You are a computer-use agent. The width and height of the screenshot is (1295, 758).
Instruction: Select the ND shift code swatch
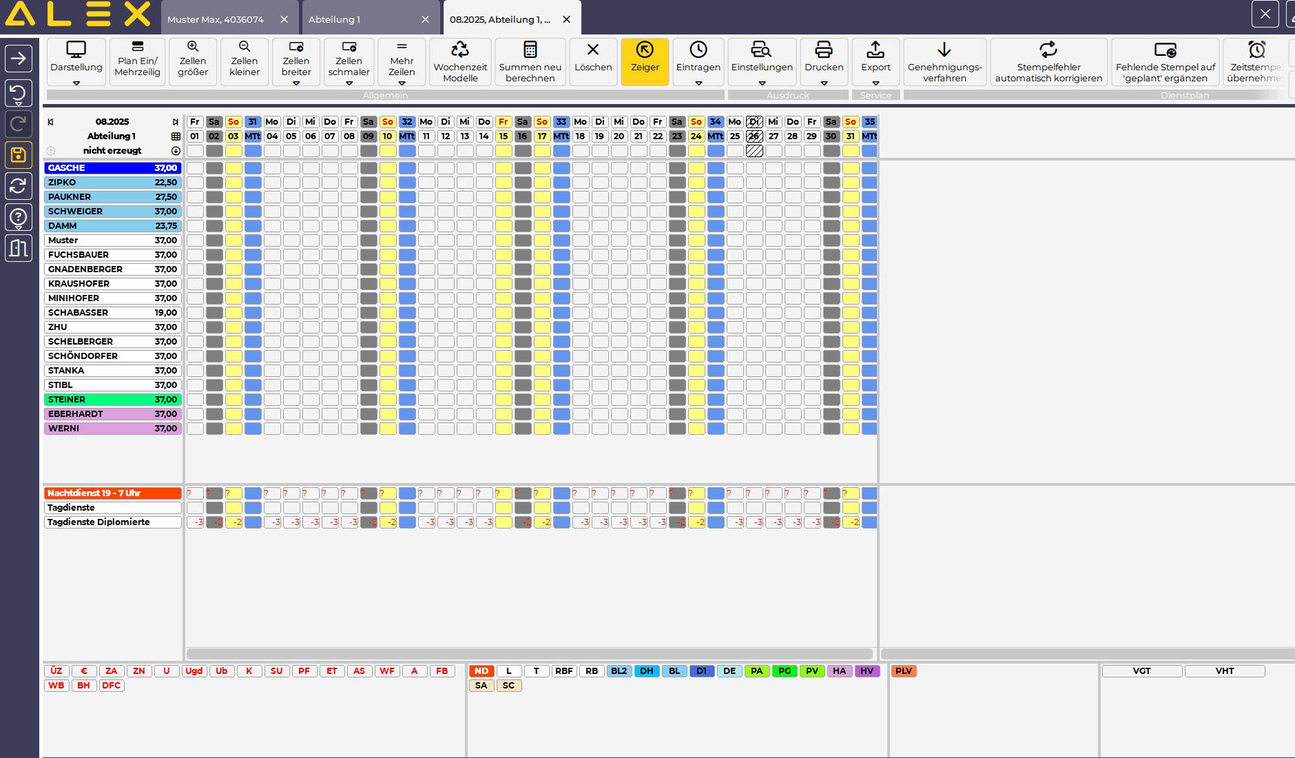481,671
